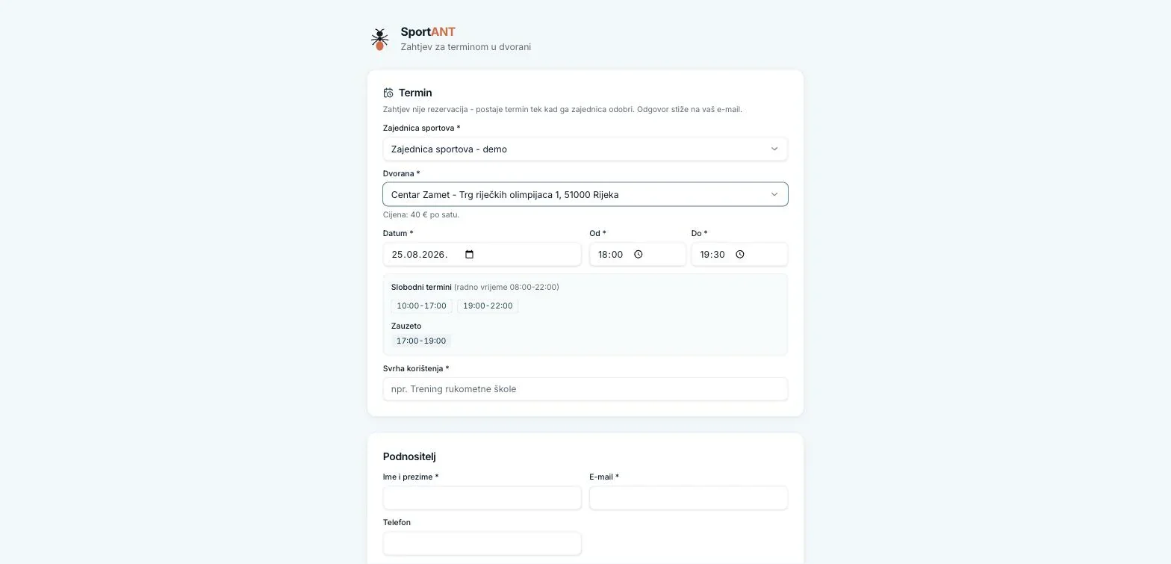Click the SportANT ant logo icon
This screenshot has width=1171, height=564.
[379, 39]
